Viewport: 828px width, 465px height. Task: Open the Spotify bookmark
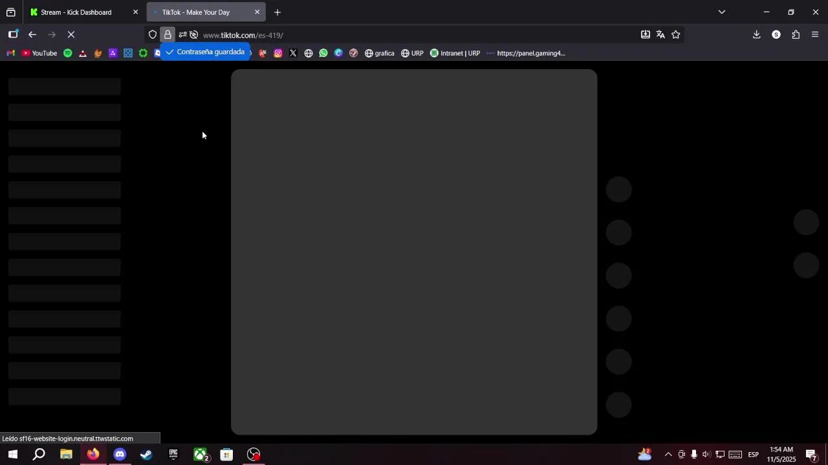[x=68, y=53]
